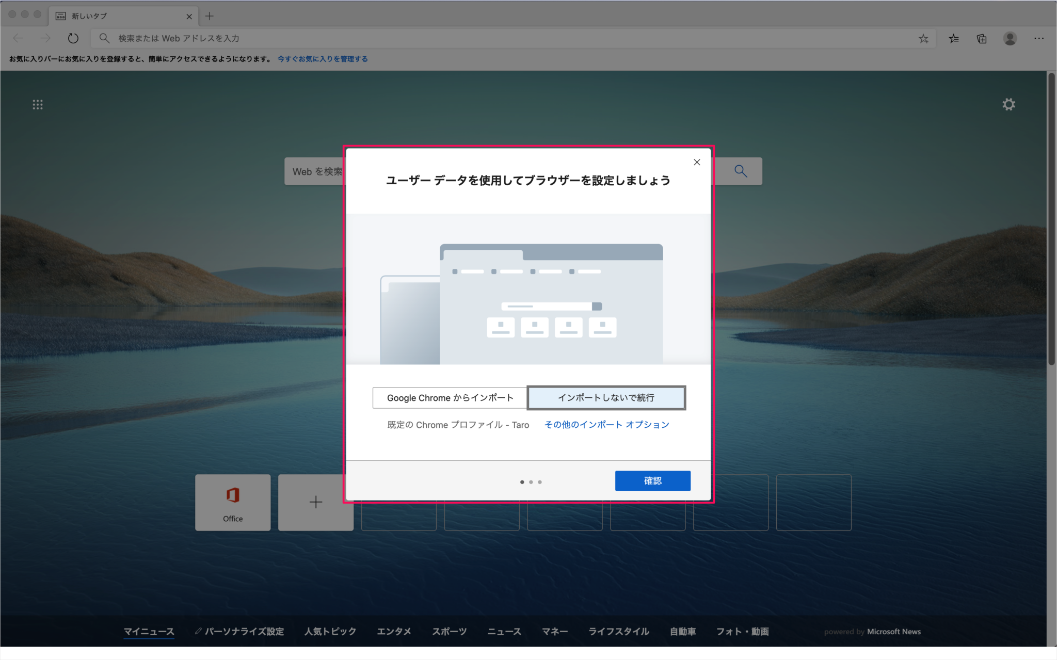This screenshot has width=1057, height=660.
Task: Click the address bar input field
Action: click(x=361, y=38)
